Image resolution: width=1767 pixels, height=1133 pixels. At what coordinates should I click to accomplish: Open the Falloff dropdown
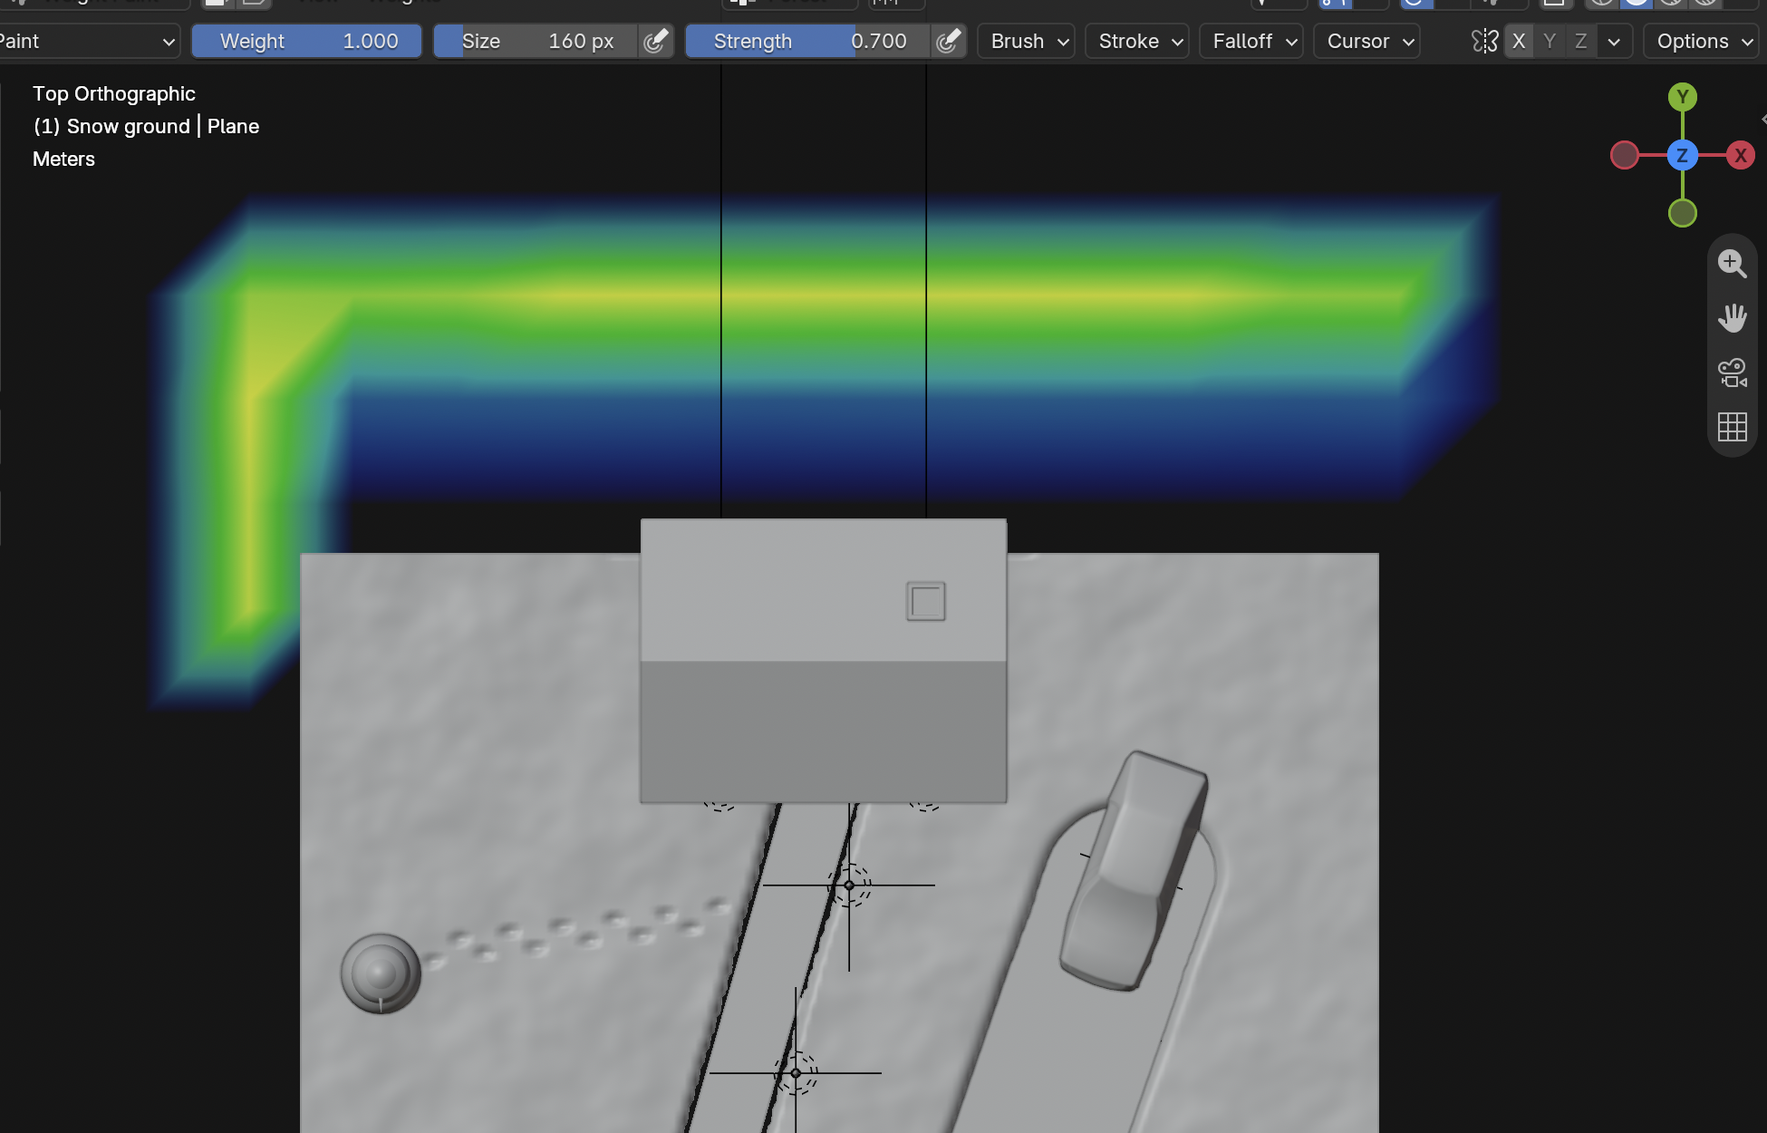1251,42
